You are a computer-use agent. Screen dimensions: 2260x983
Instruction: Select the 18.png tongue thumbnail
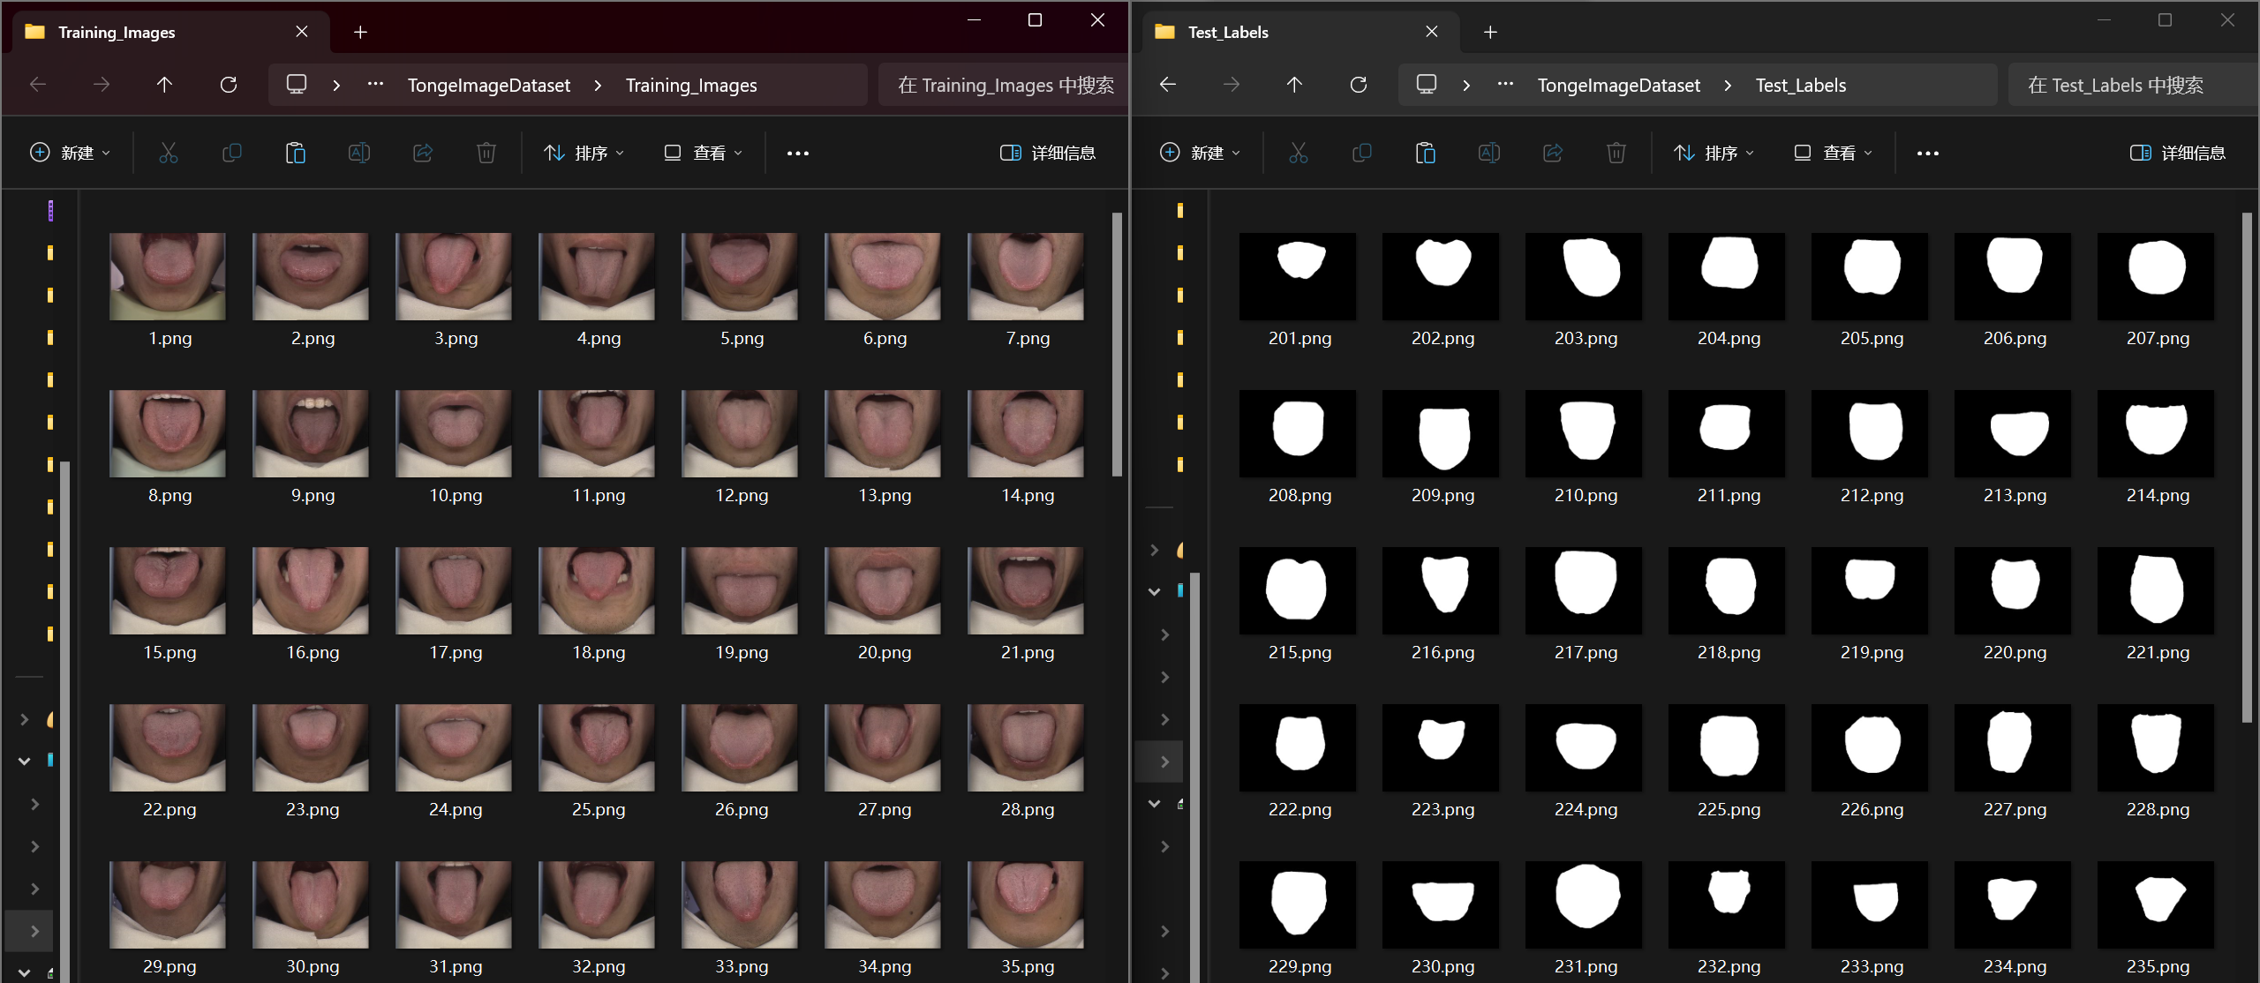(597, 590)
